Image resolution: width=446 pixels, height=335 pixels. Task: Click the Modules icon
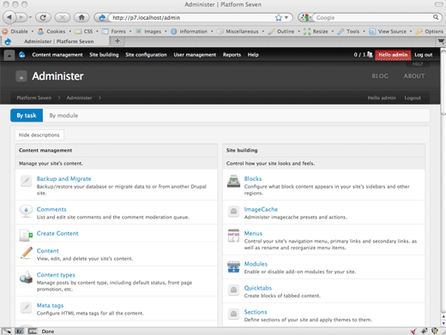233,266
